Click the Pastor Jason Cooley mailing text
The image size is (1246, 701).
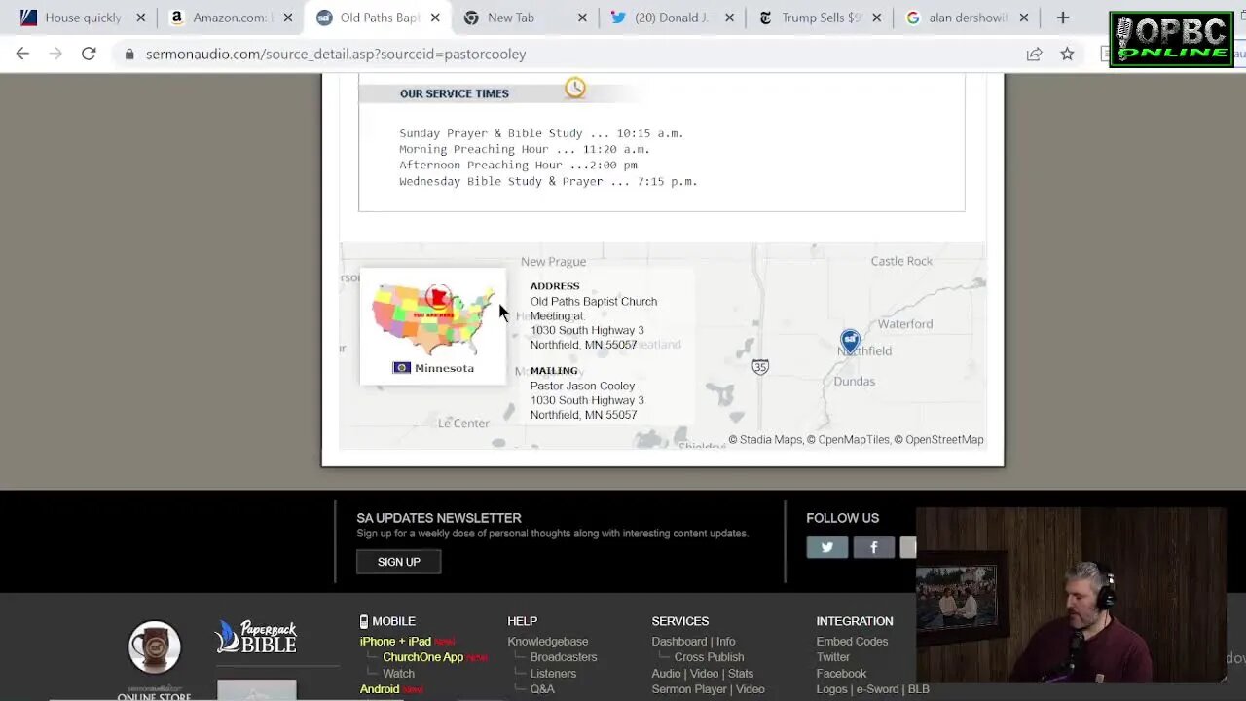coord(582,387)
